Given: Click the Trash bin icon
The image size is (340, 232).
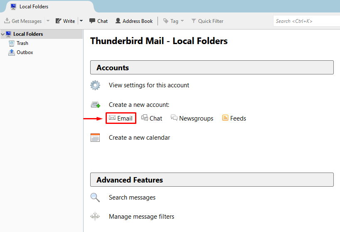Looking at the screenshot, I should tap(12, 43).
